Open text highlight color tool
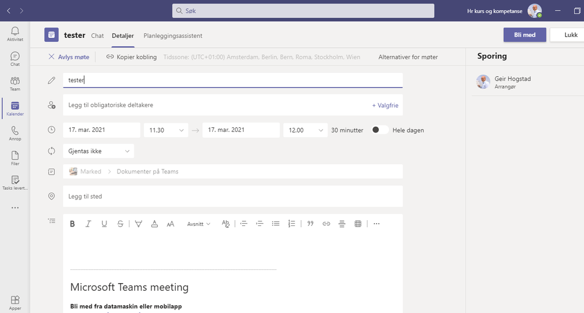 click(x=139, y=224)
